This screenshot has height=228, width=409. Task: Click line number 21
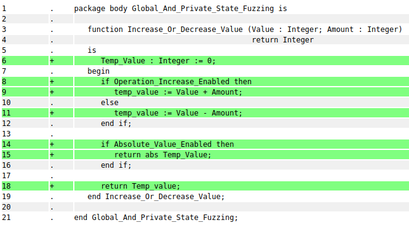click(6, 218)
